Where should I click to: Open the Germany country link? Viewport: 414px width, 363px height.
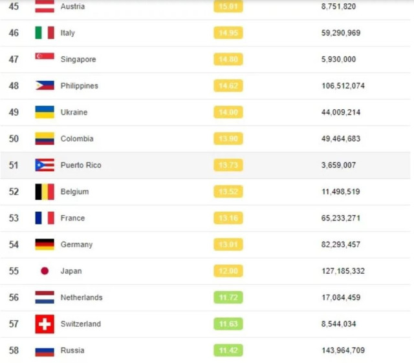click(76, 245)
